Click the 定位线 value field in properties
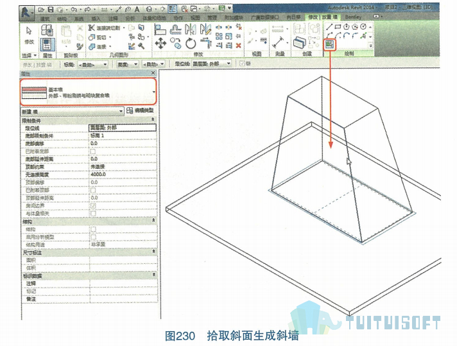The image size is (457, 346). (x=123, y=127)
